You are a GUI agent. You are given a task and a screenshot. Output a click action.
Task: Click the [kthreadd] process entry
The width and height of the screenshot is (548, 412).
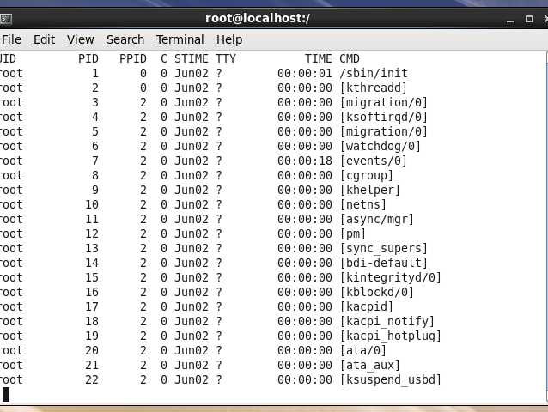(374, 88)
